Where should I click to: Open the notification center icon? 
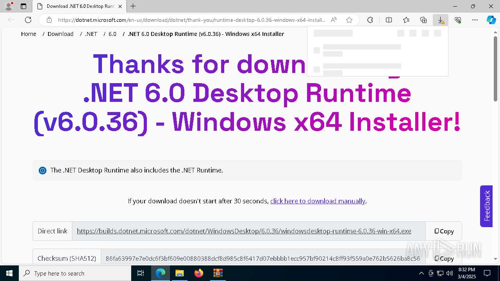tap(487, 273)
